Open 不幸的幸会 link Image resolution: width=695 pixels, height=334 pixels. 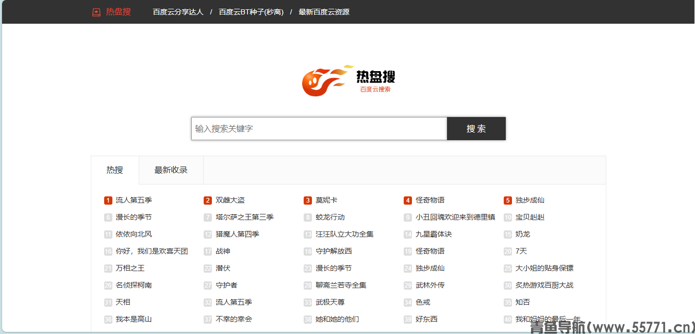point(234,319)
